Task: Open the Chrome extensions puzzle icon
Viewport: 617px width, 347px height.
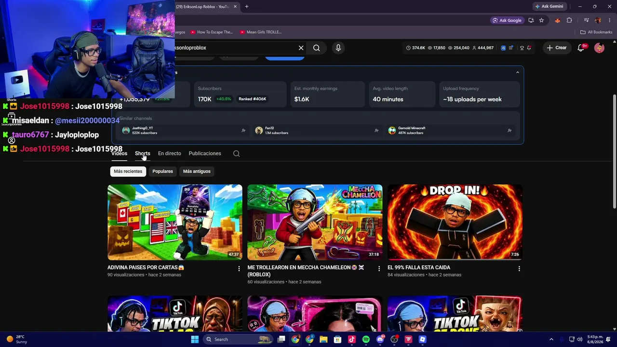Action: (569, 20)
